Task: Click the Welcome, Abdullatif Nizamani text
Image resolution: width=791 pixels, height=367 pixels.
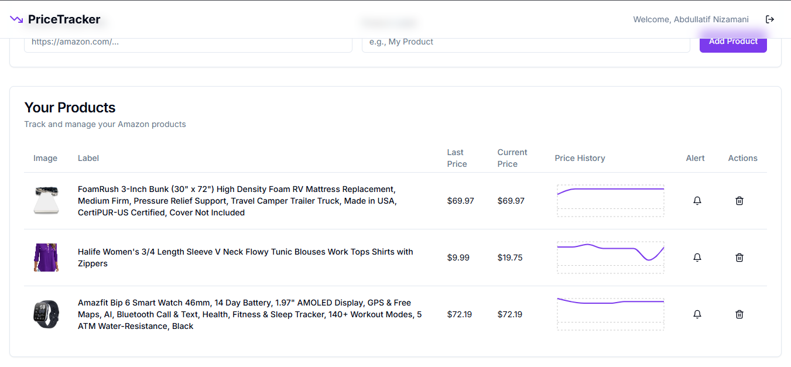Action: [690, 19]
